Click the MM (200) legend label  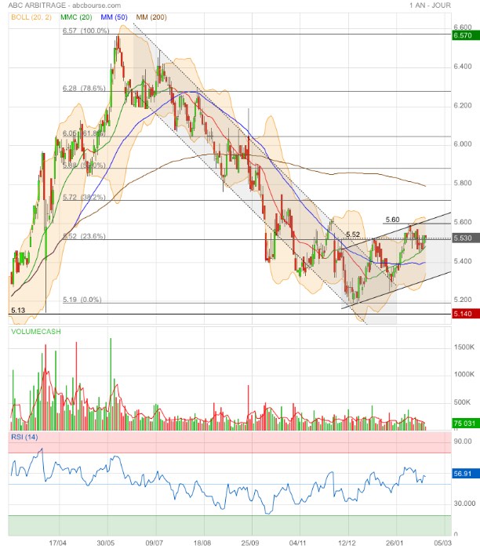point(151,17)
